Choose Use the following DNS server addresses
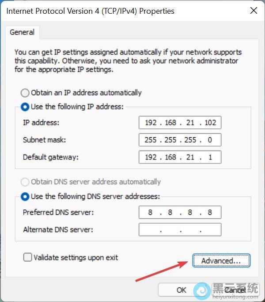265x302 pixels. point(25,197)
